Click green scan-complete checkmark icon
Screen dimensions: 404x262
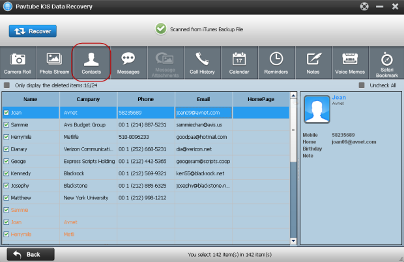(x=161, y=29)
